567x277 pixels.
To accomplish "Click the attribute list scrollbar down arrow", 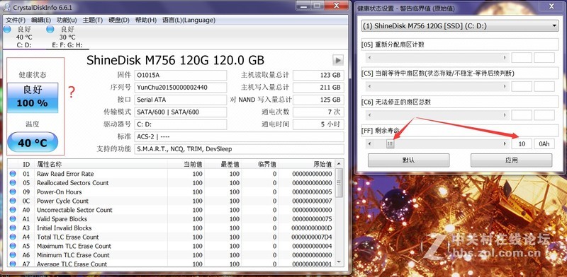I will (x=339, y=262).
